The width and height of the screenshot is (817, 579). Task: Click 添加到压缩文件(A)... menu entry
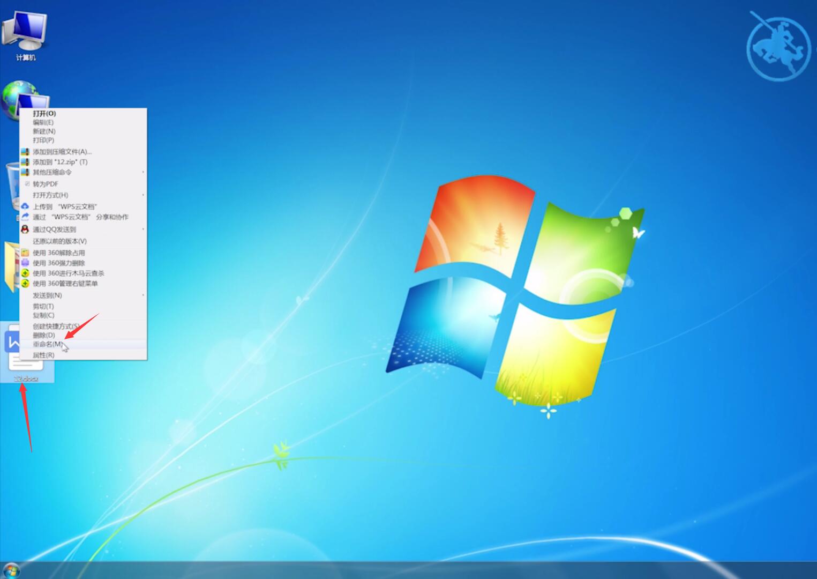point(83,152)
